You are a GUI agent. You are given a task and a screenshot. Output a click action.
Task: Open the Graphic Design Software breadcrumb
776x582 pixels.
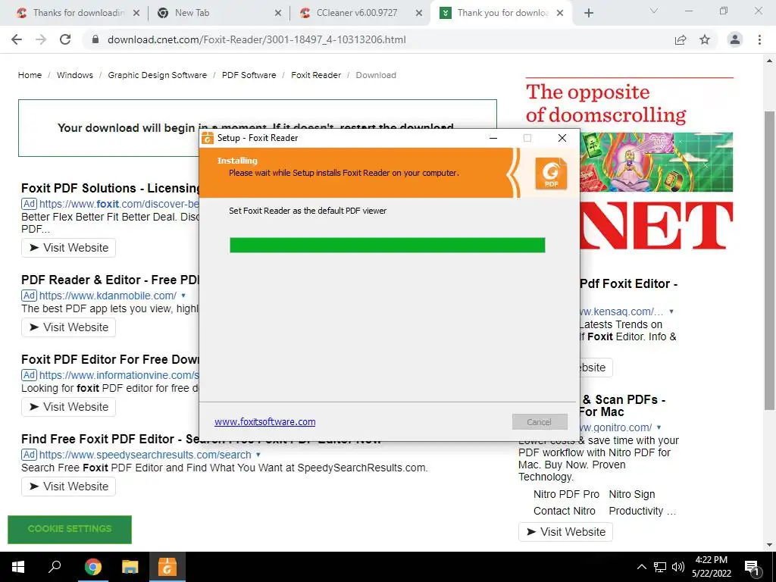158,75
